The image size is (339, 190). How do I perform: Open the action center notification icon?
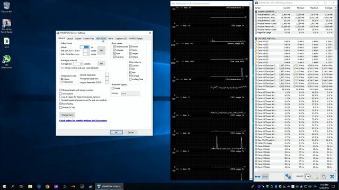(x=333, y=186)
